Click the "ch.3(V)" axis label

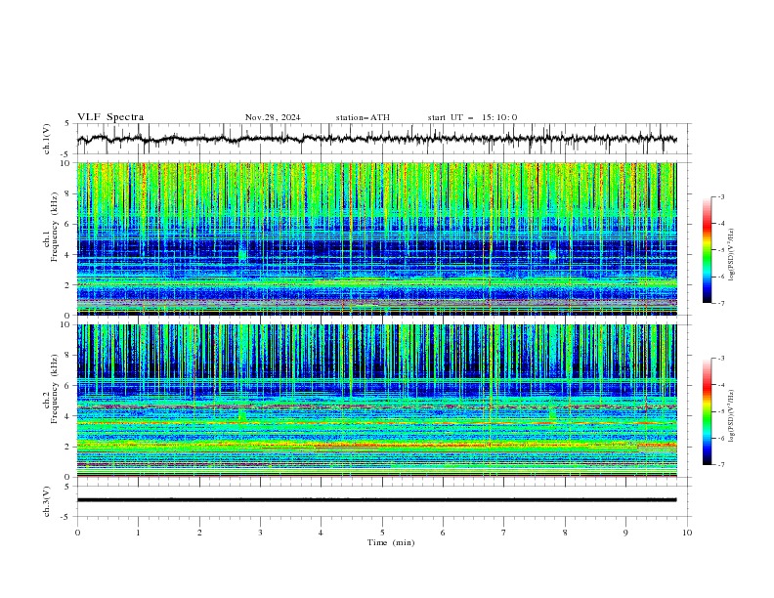[47, 501]
